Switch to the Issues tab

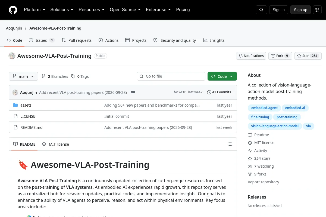coord(42,40)
